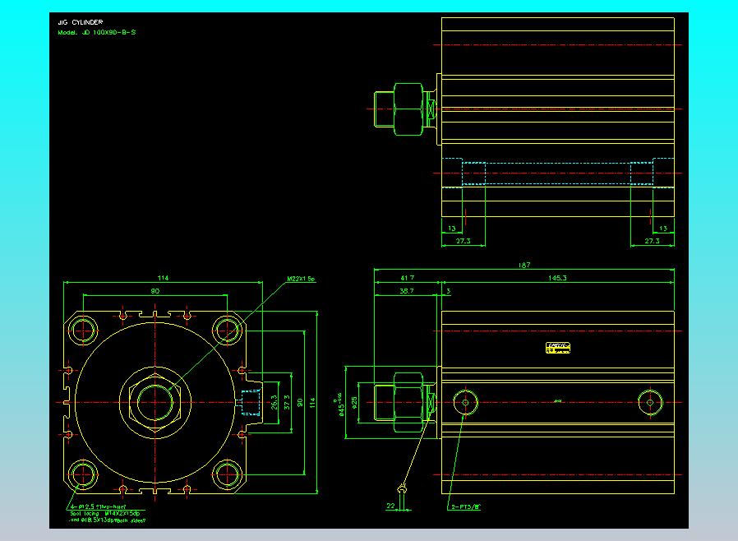738x541 pixels.
Task: Select the '187' overall length dimension
Action: coord(524,265)
